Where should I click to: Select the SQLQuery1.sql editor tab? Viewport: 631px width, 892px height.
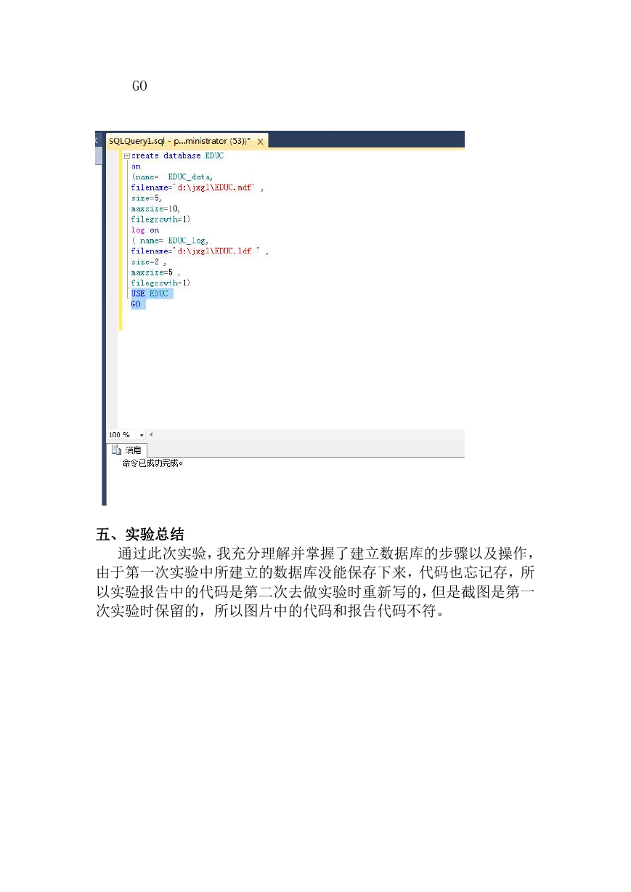[187, 141]
